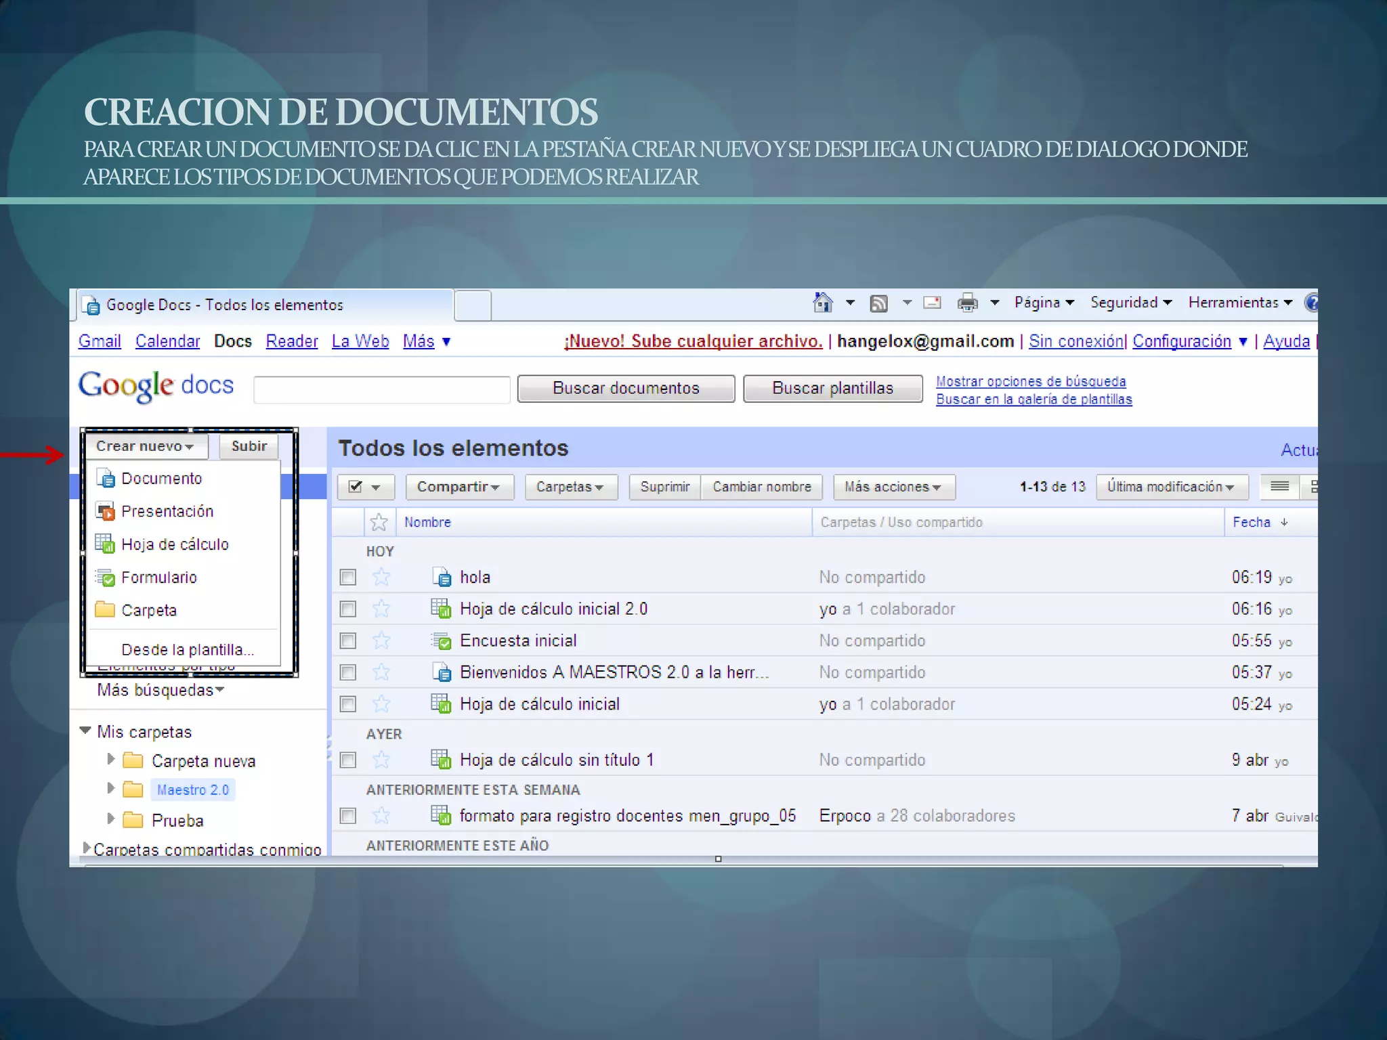Screen dimensions: 1387x1040
Task: Click the printer icon in browser toolbar
Action: point(967,303)
